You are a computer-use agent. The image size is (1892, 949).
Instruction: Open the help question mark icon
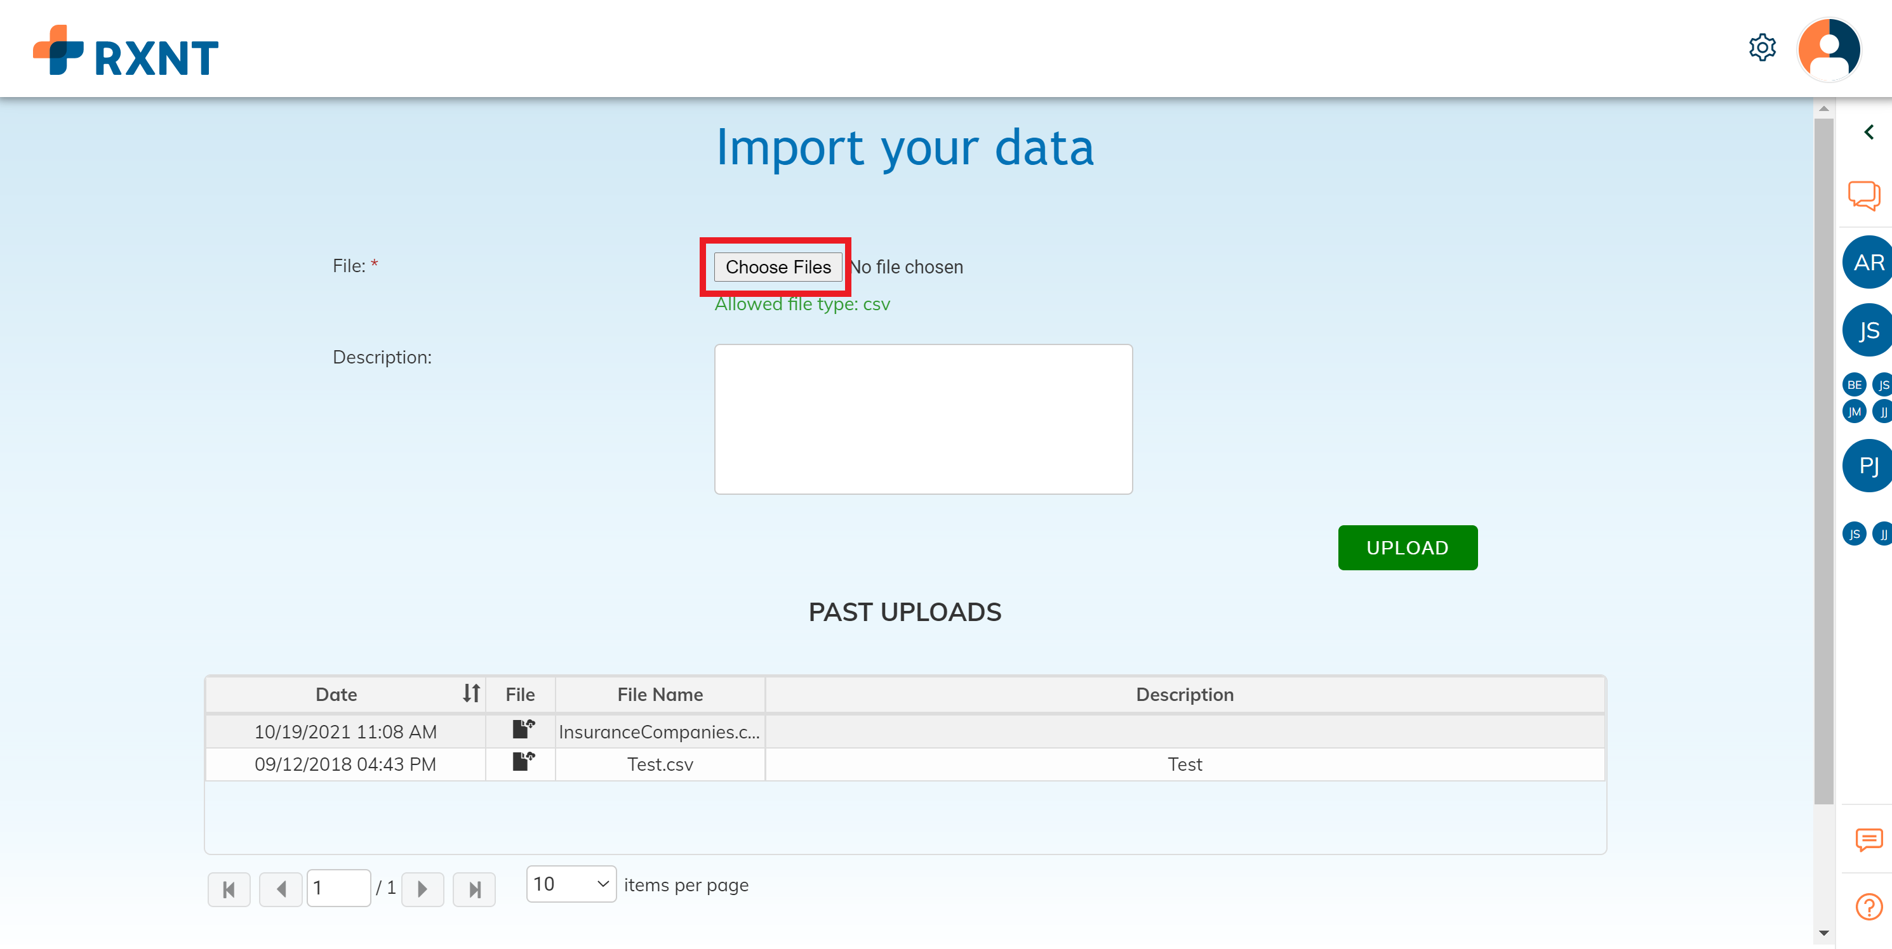(1868, 906)
